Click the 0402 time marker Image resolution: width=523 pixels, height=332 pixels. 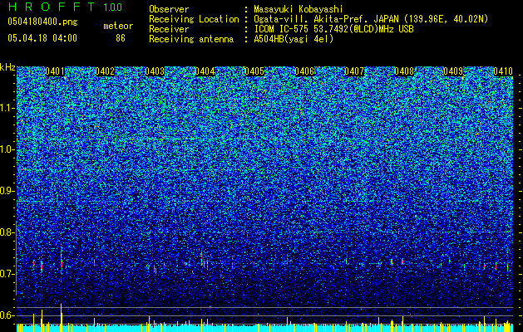(x=105, y=71)
